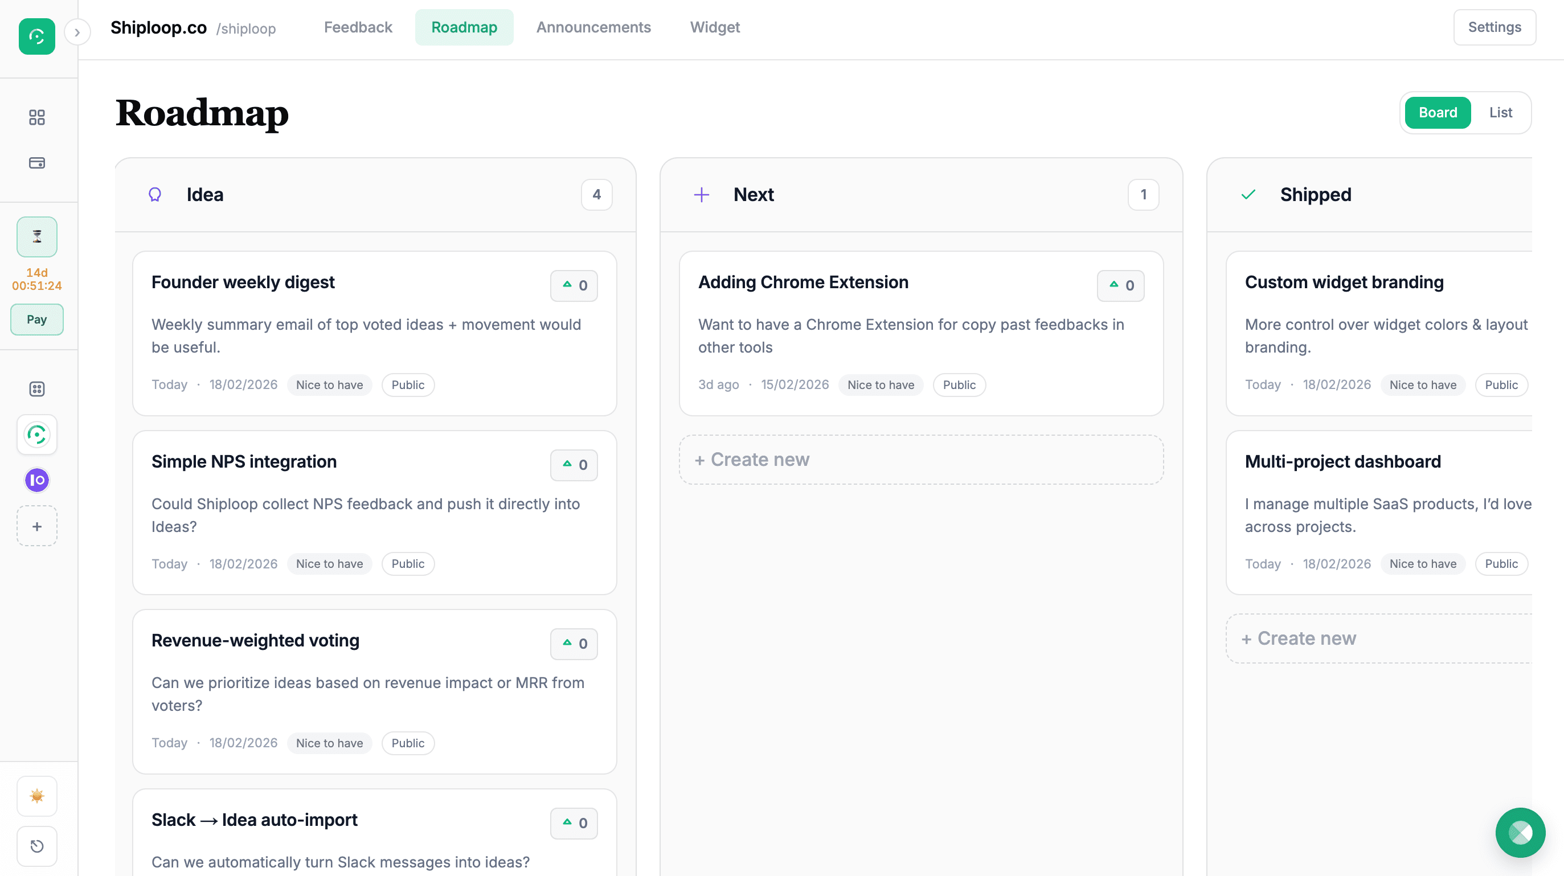This screenshot has height=876, width=1564.
Task: Click the plus icon on the Next column header
Action: pyautogui.click(x=701, y=194)
